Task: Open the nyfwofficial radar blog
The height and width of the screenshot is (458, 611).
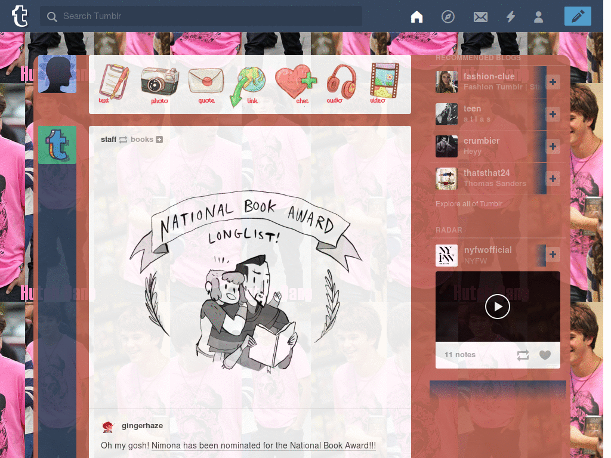Action: pyautogui.click(x=488, y=250)
